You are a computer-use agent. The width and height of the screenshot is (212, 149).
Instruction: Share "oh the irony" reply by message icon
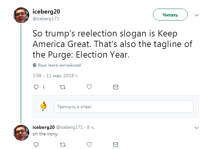[x=115, y=144]
